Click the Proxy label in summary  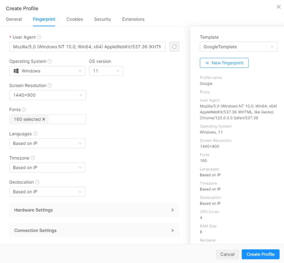coord(205,92)
